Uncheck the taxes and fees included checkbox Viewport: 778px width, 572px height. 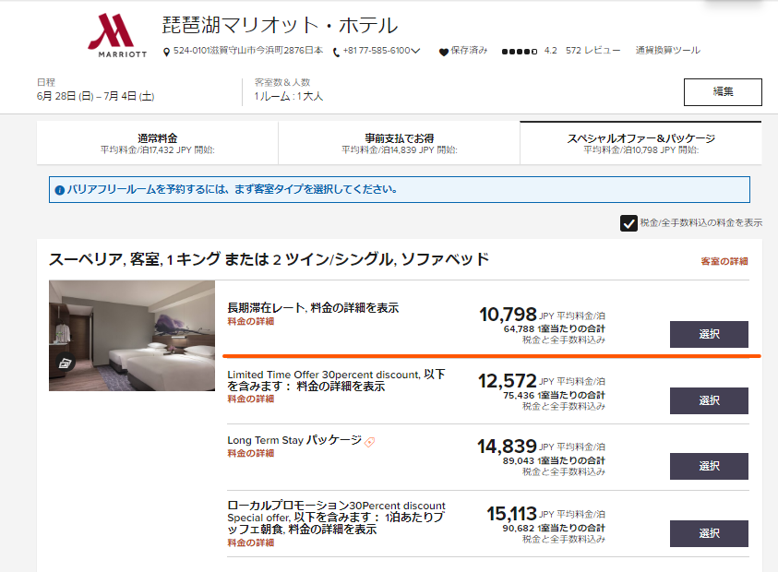pos(628,223)
